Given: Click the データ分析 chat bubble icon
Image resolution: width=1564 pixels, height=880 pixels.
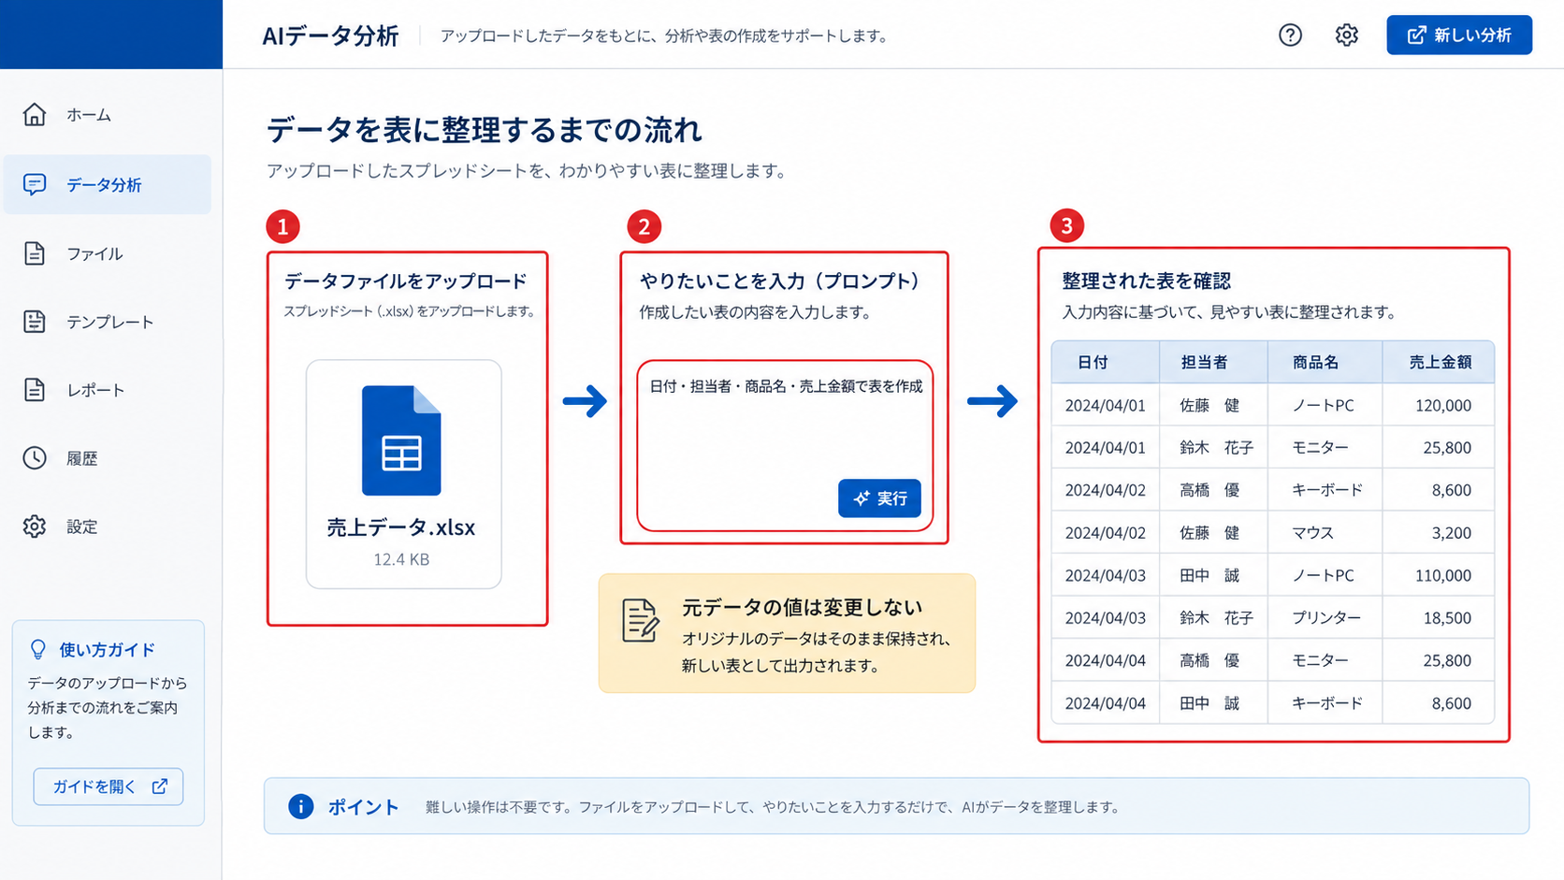Looking at the screenshot, I should point(35,184).
